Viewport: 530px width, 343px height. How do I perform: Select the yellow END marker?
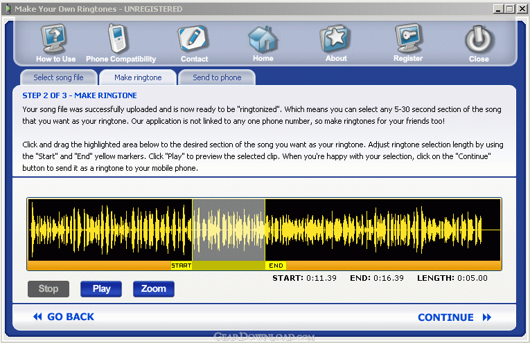tap(276, 266)
